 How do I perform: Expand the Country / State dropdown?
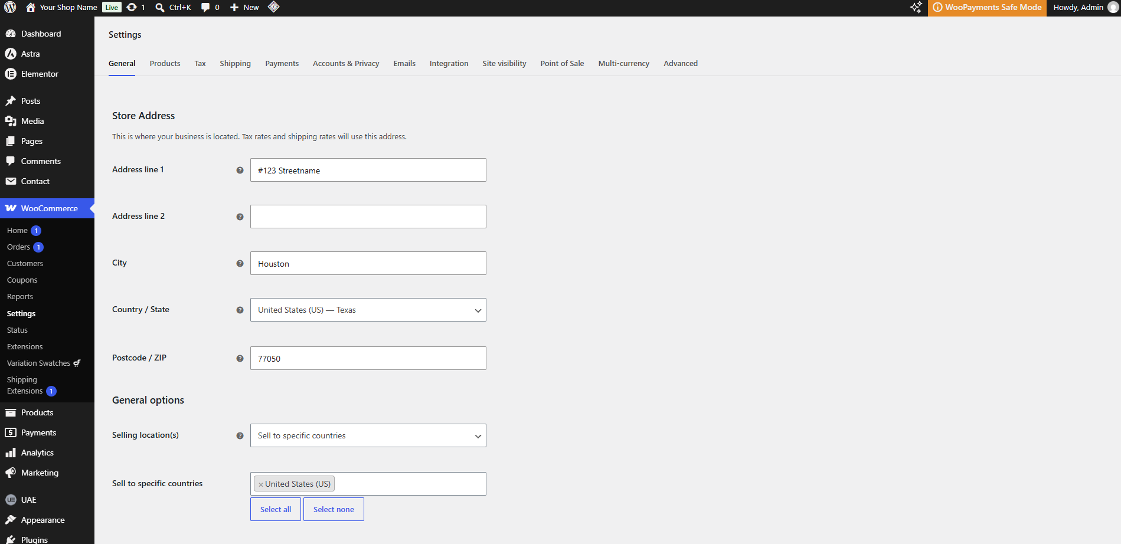coord(368,310)
